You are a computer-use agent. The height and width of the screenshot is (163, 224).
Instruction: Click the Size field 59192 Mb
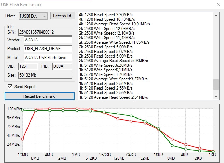point(45,75)
